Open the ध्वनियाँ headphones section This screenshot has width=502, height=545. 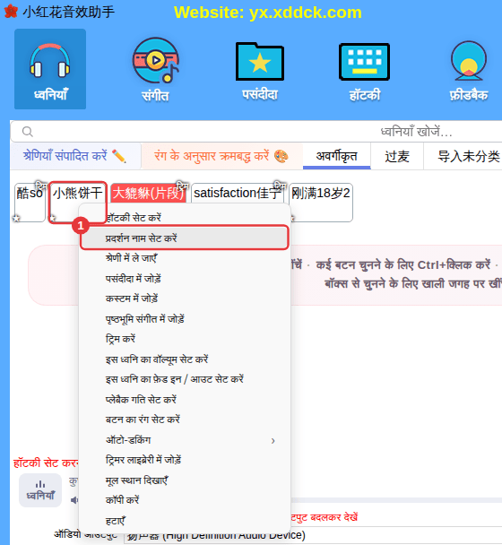point(50,69)
